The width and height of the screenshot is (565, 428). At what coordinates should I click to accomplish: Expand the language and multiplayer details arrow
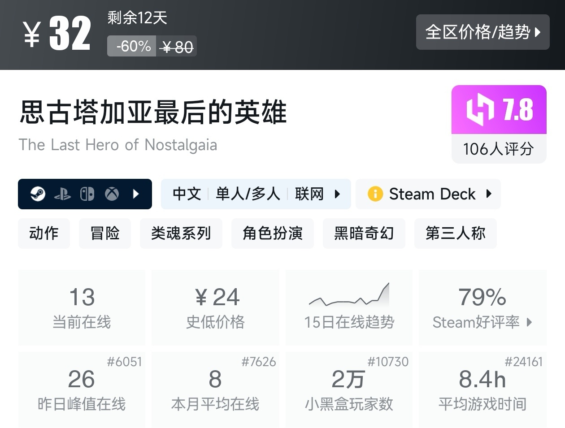[337, 194]
